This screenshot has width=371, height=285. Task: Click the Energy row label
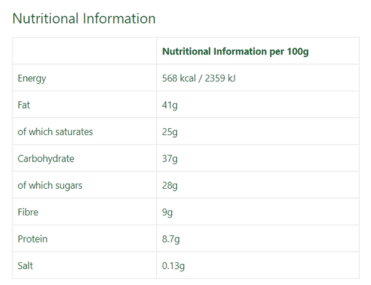(x=32, y=78)
